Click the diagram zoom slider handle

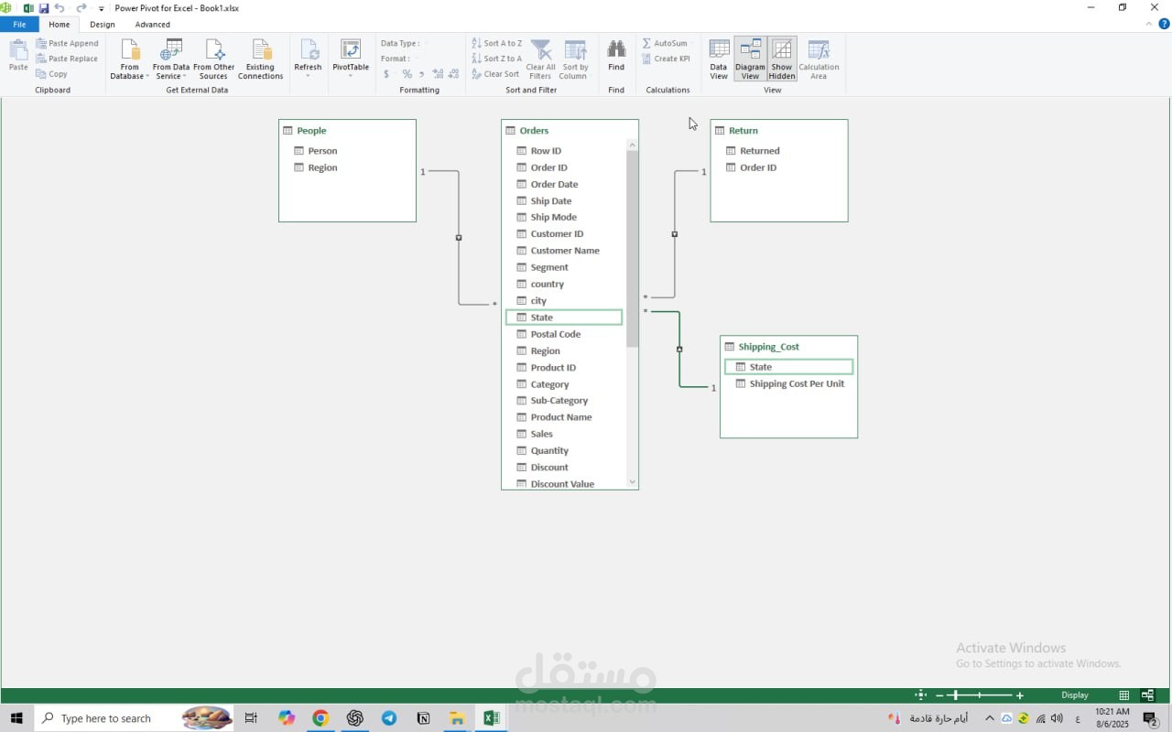[x=954, y=695]
